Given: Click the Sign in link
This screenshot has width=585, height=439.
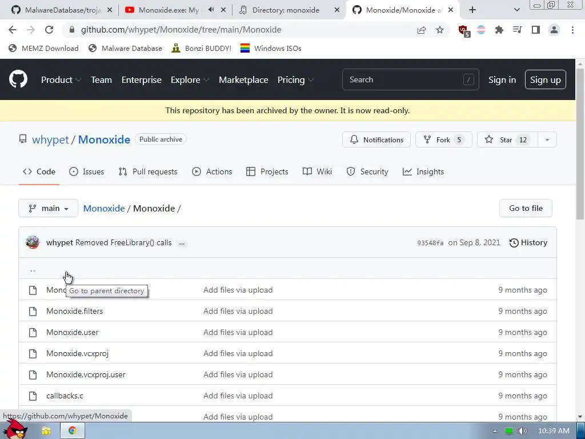Looking at the screenshot, I should [502, 80].
